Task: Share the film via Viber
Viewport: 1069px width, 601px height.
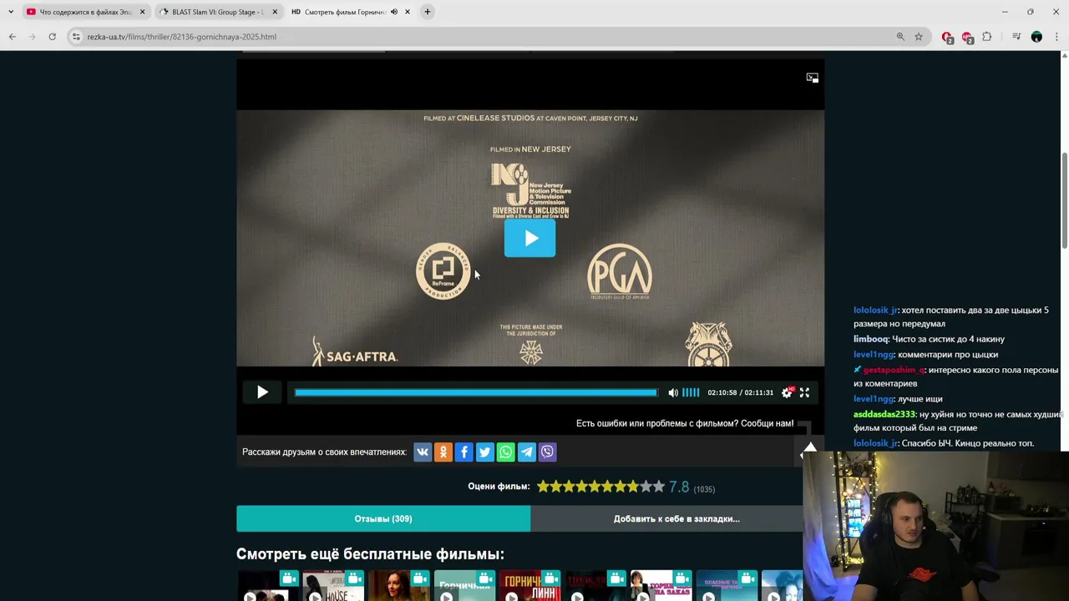Action: (547, 452)
